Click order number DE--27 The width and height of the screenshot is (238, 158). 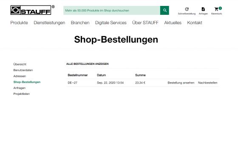[x=72, y=83]
